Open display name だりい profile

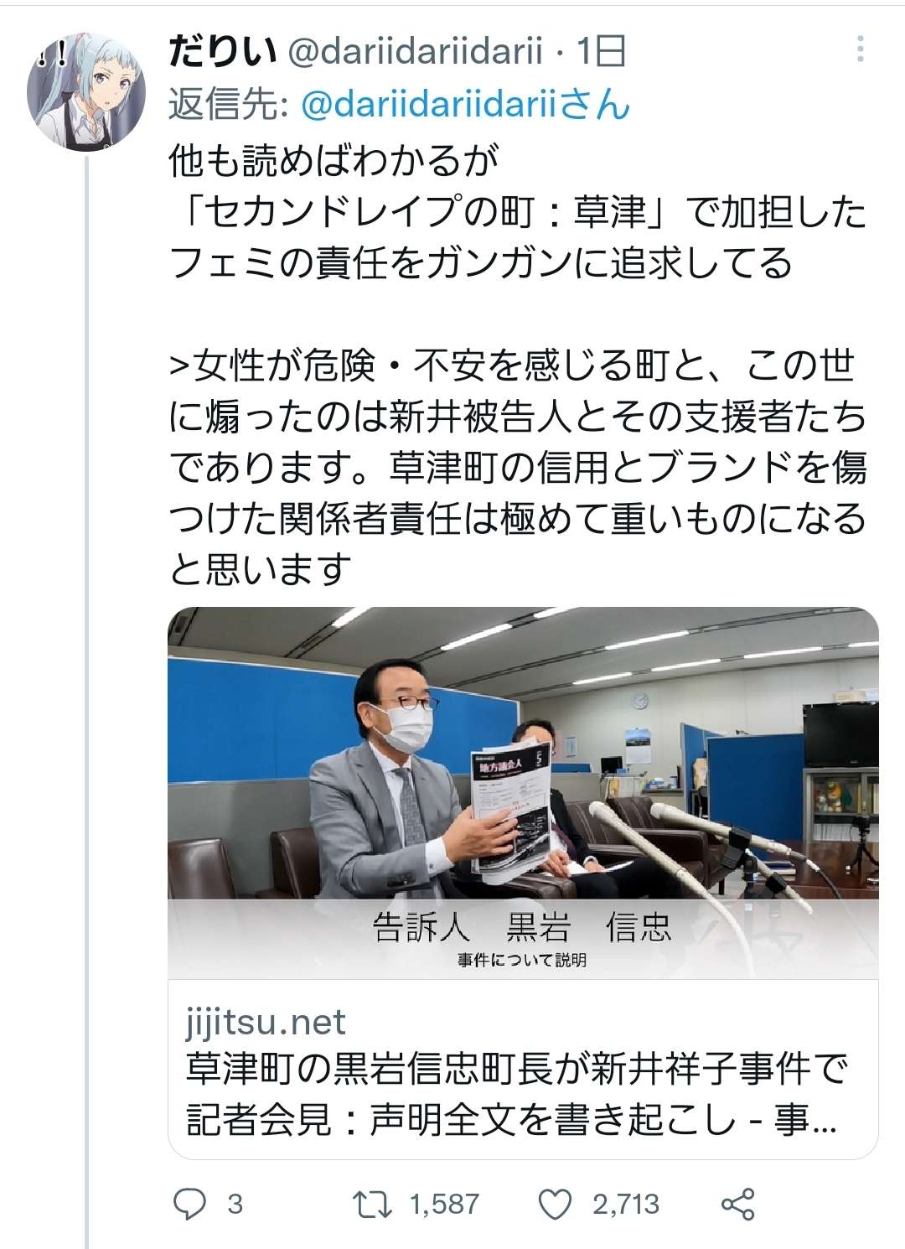(x=222, y=52)
